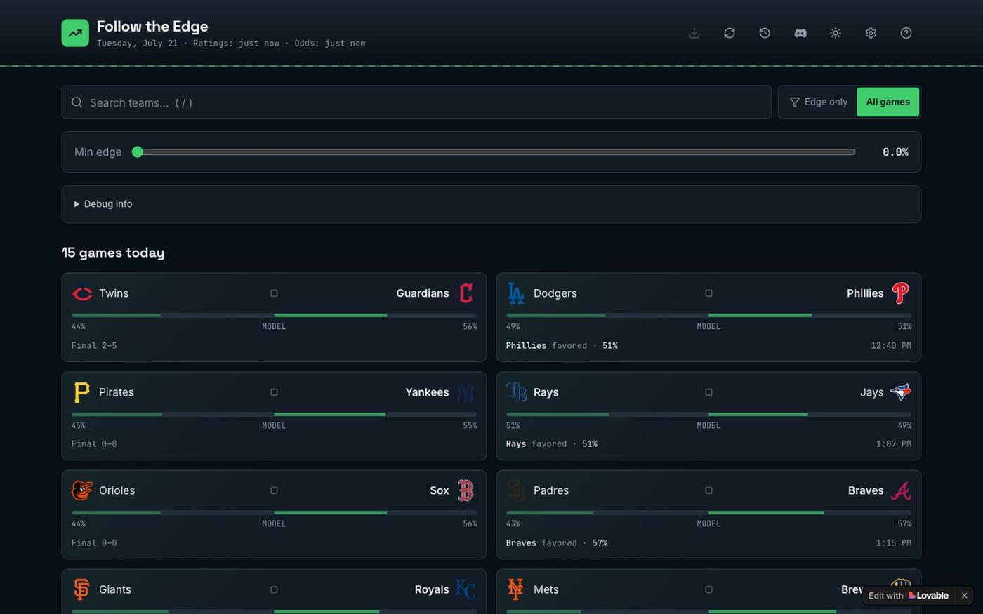
Task: Expand the Debug info section
Action: [103, 204]
